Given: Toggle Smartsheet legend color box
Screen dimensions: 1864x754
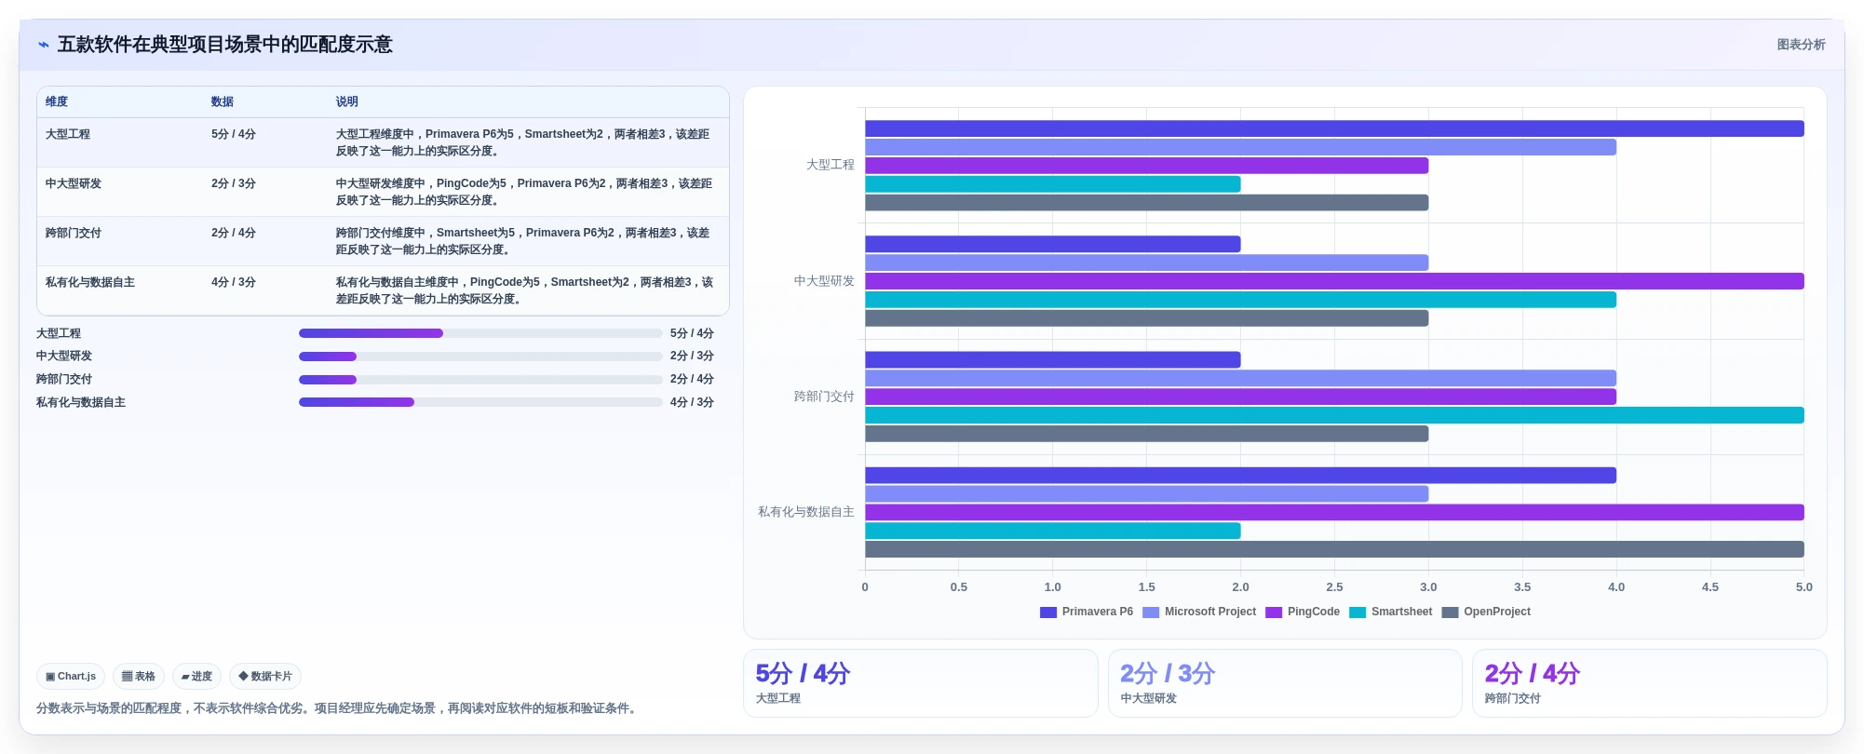Looking at the screenshot, I should [x=1357, y=613].
